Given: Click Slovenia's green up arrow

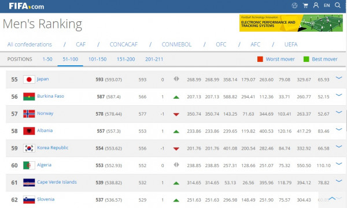Looking at the screenshot, I should (x=176, y=200).
